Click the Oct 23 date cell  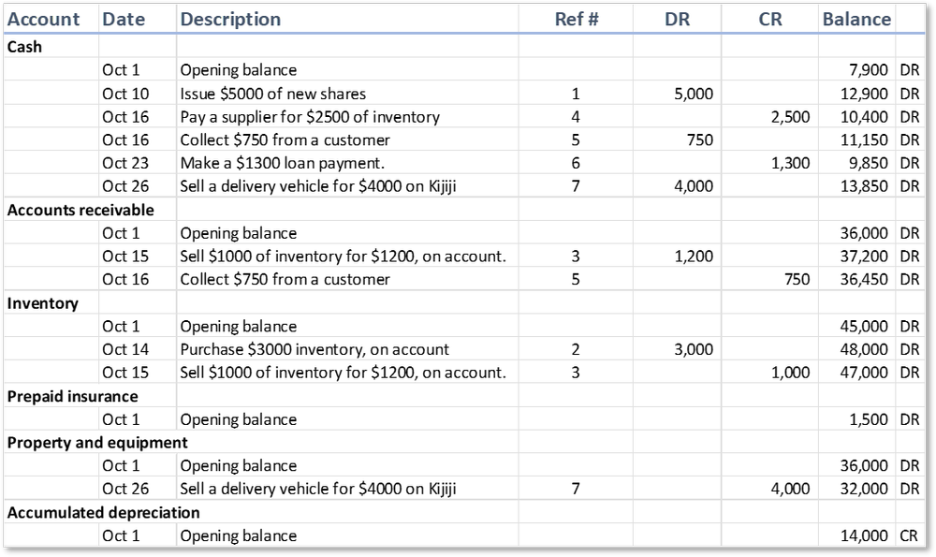pos(125,163)
